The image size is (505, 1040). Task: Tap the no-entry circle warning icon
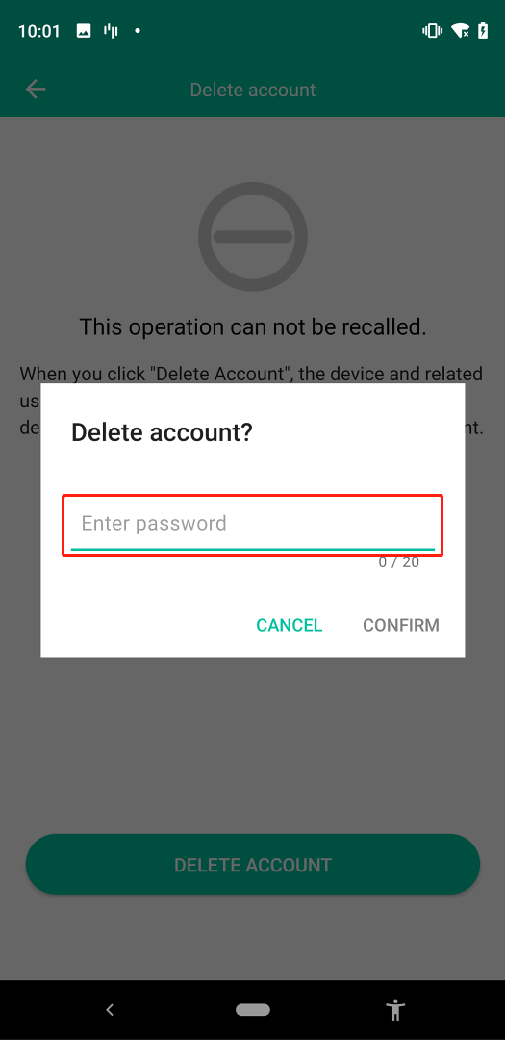pyautogui.click(x=252, y=236)
